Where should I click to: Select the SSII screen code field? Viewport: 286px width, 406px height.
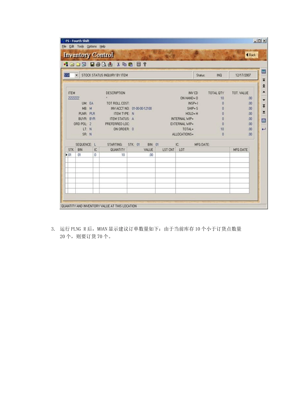(x=69, y=75)
